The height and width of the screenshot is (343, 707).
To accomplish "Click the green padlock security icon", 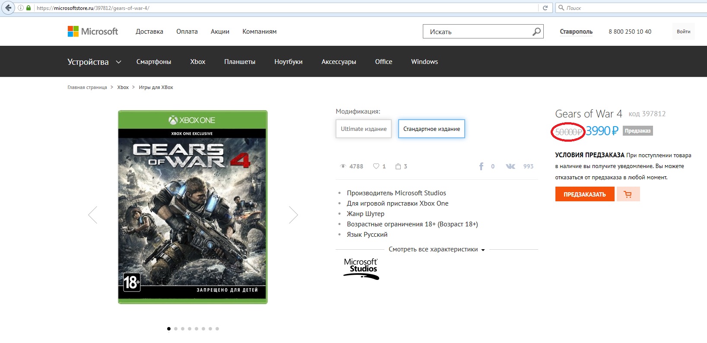I will click(29, 8).
